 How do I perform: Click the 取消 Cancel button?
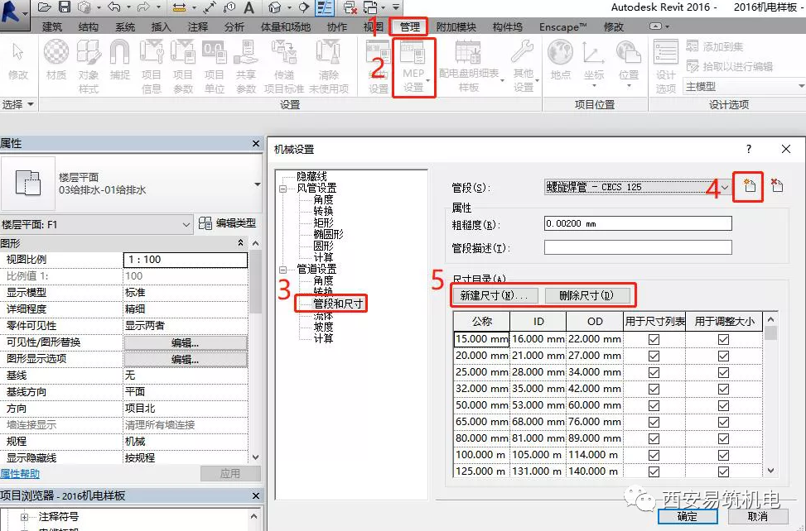(x=758, y=517)
